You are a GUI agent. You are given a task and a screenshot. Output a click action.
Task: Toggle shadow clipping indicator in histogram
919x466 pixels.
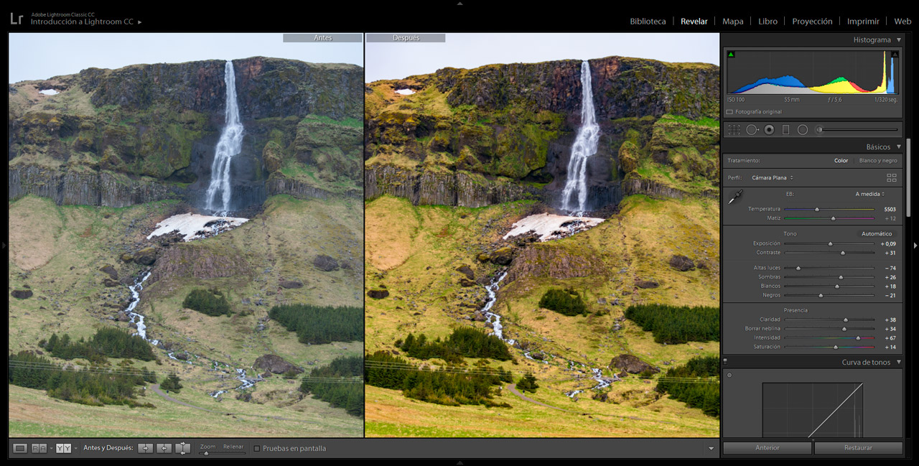tap(732, 55)
